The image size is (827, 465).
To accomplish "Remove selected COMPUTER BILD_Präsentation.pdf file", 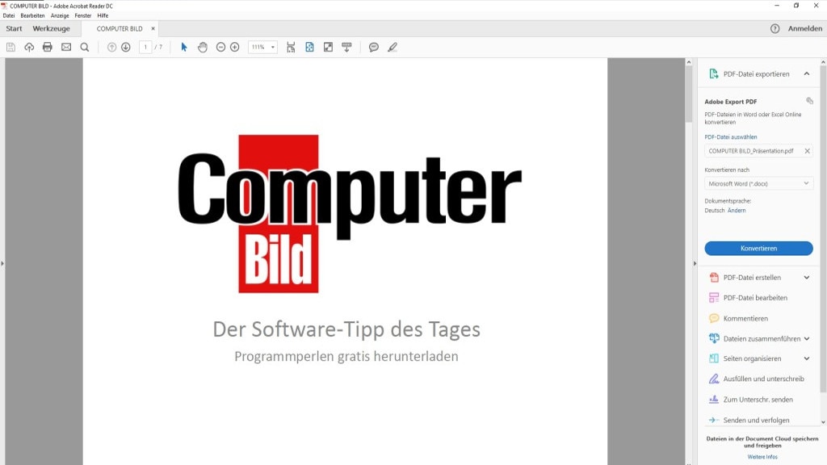I will (807, 151).
